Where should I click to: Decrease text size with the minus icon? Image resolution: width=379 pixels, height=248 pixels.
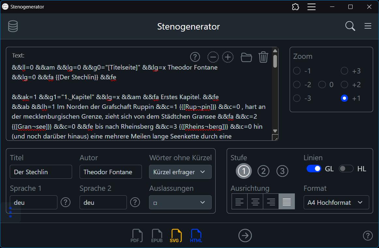[213, 57]
